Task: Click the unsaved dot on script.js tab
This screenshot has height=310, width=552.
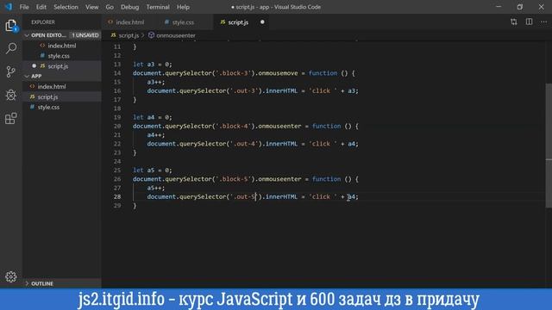Action: 262,22
